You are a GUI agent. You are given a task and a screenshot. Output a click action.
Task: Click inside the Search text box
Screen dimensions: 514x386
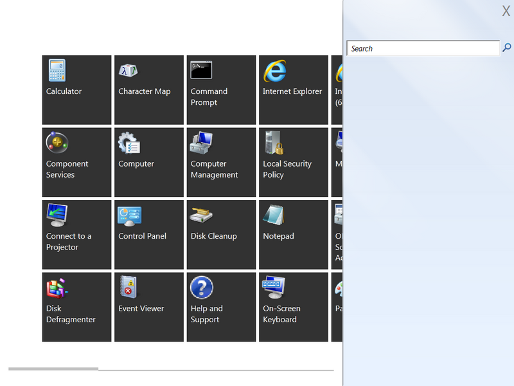point(423,48)
